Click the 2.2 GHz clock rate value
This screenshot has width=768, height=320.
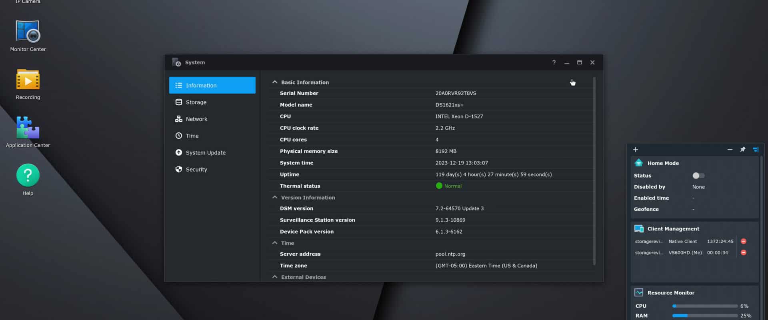click(x=445, y=128)
